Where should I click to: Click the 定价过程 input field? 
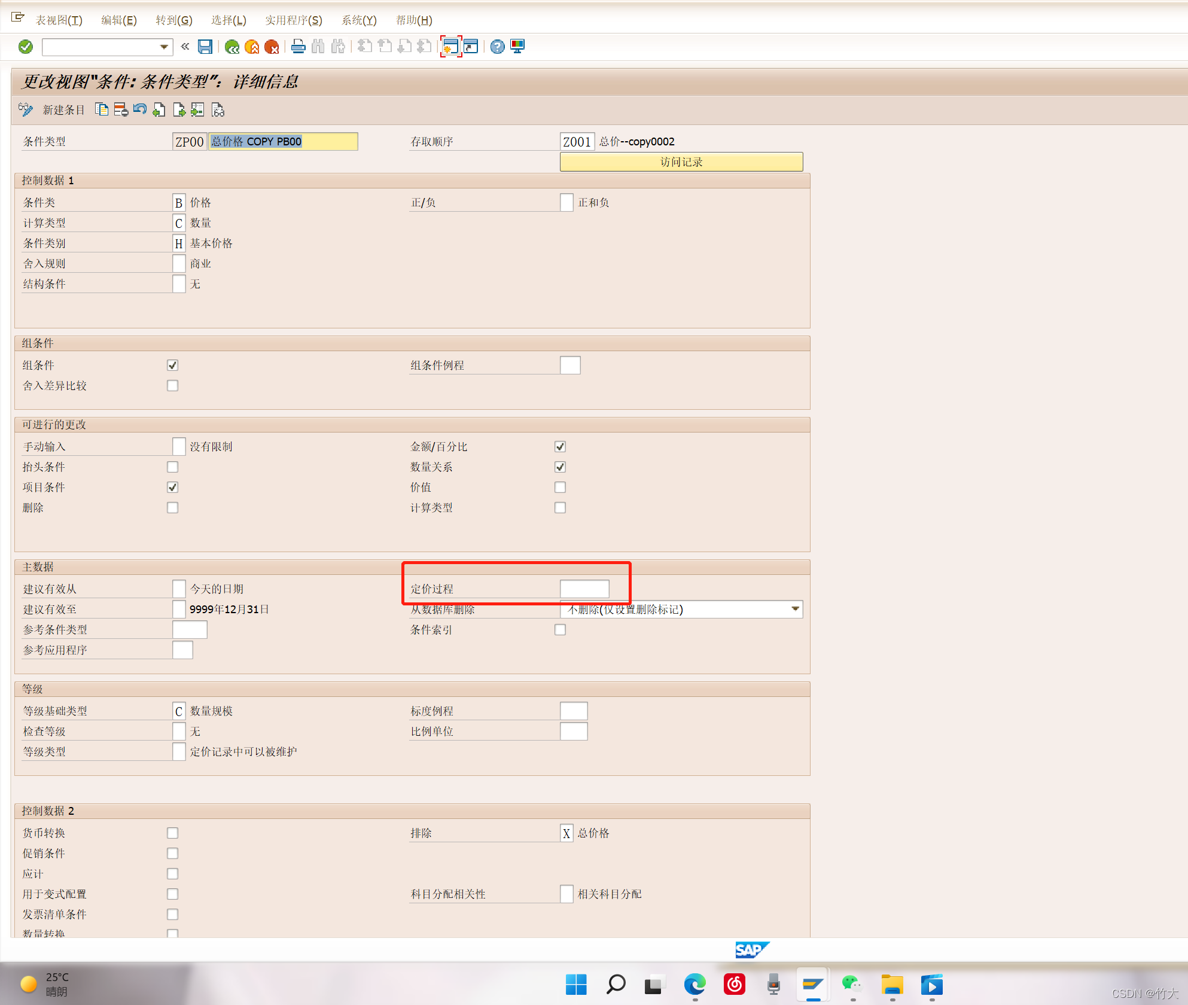(x=584, y=589)
